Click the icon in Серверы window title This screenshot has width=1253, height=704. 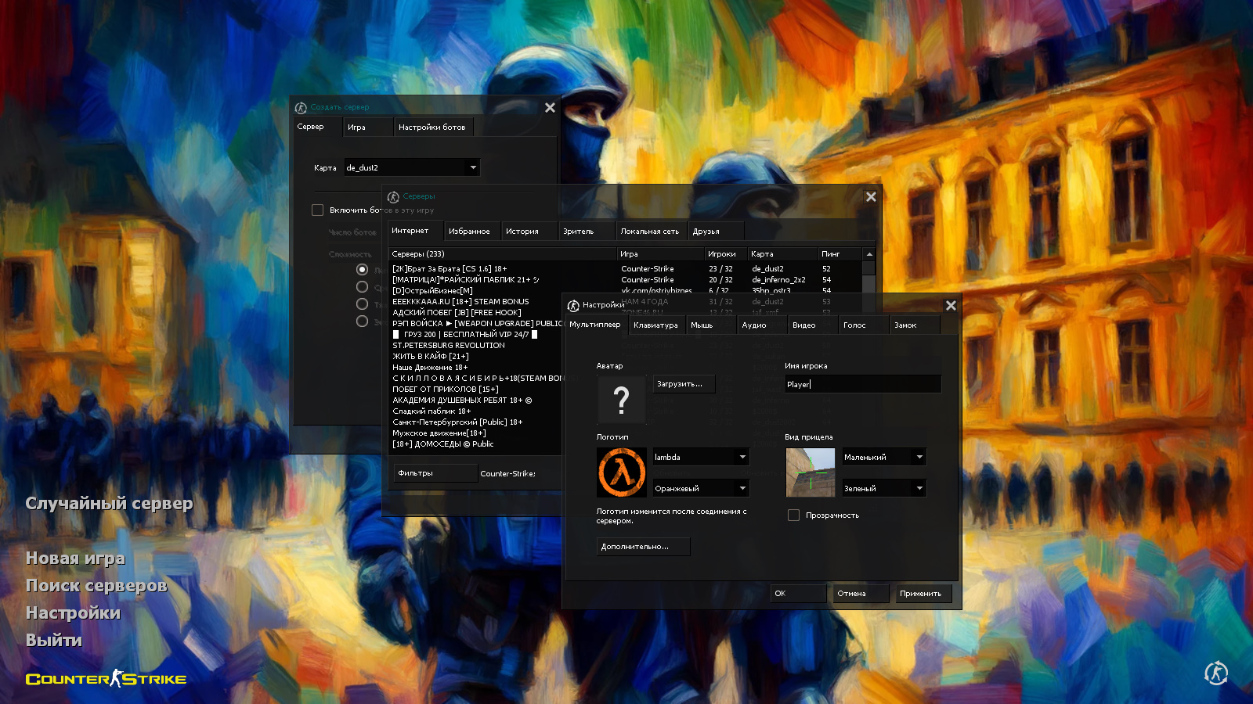(x=393, y=196)
